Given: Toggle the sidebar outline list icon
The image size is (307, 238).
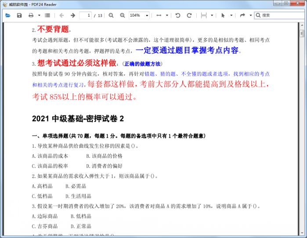Looking at the screenshot, I should pos(47,15).
